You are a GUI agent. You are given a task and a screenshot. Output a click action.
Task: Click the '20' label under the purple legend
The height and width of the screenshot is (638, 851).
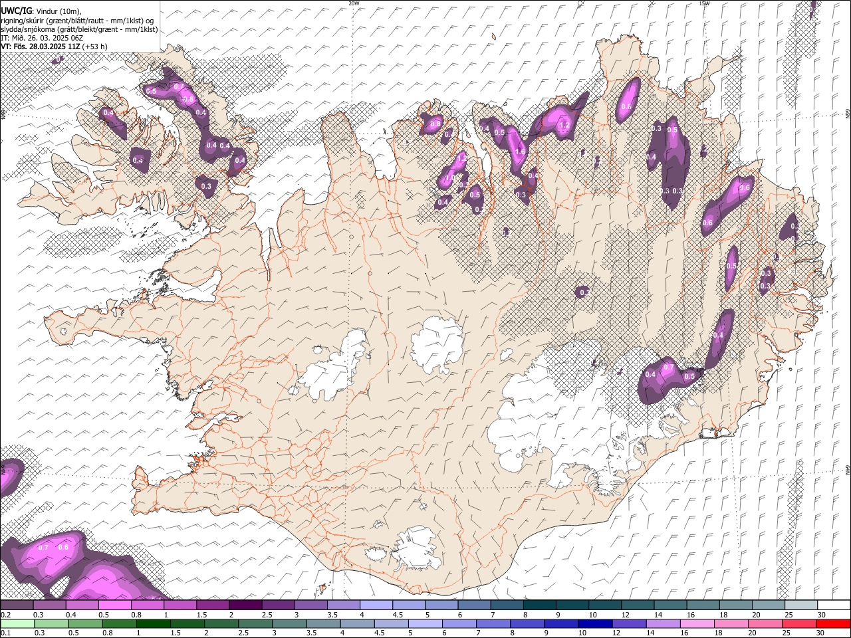(x=757, y=615)
